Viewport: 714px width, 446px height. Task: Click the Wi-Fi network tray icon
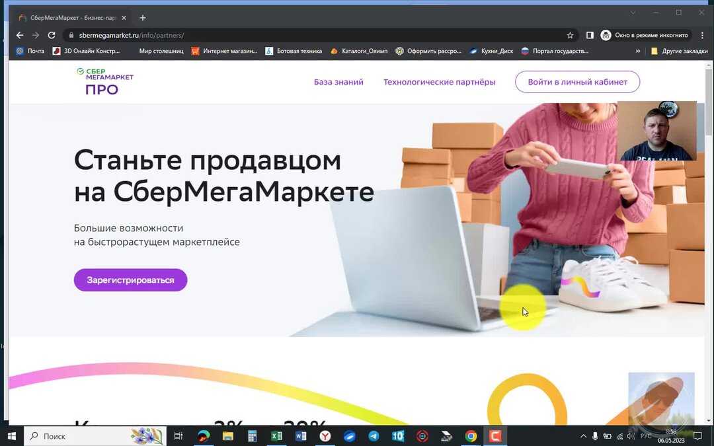point(619,436)
